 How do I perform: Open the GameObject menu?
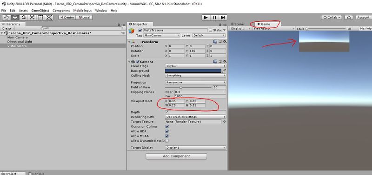click(x=40, y=11)
